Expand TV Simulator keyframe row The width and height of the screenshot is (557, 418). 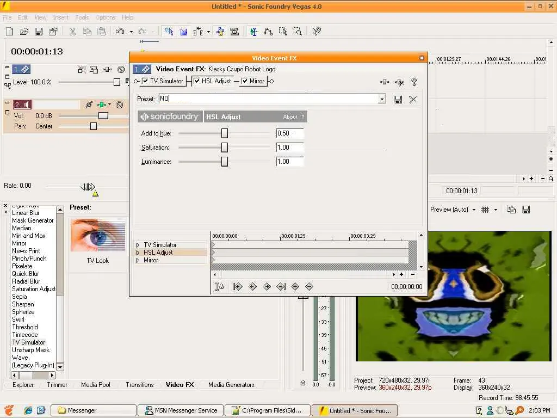138,245
